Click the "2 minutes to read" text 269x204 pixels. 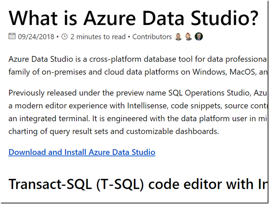(x=98, y=37)
